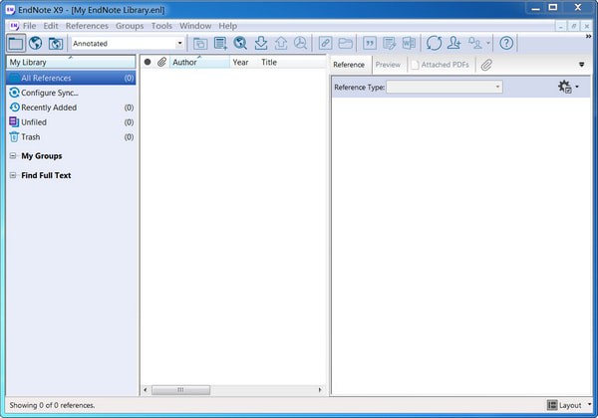Click the paperclip attachment tab icon
Viewport: 598px width, 418px height.
pos(486,65)
